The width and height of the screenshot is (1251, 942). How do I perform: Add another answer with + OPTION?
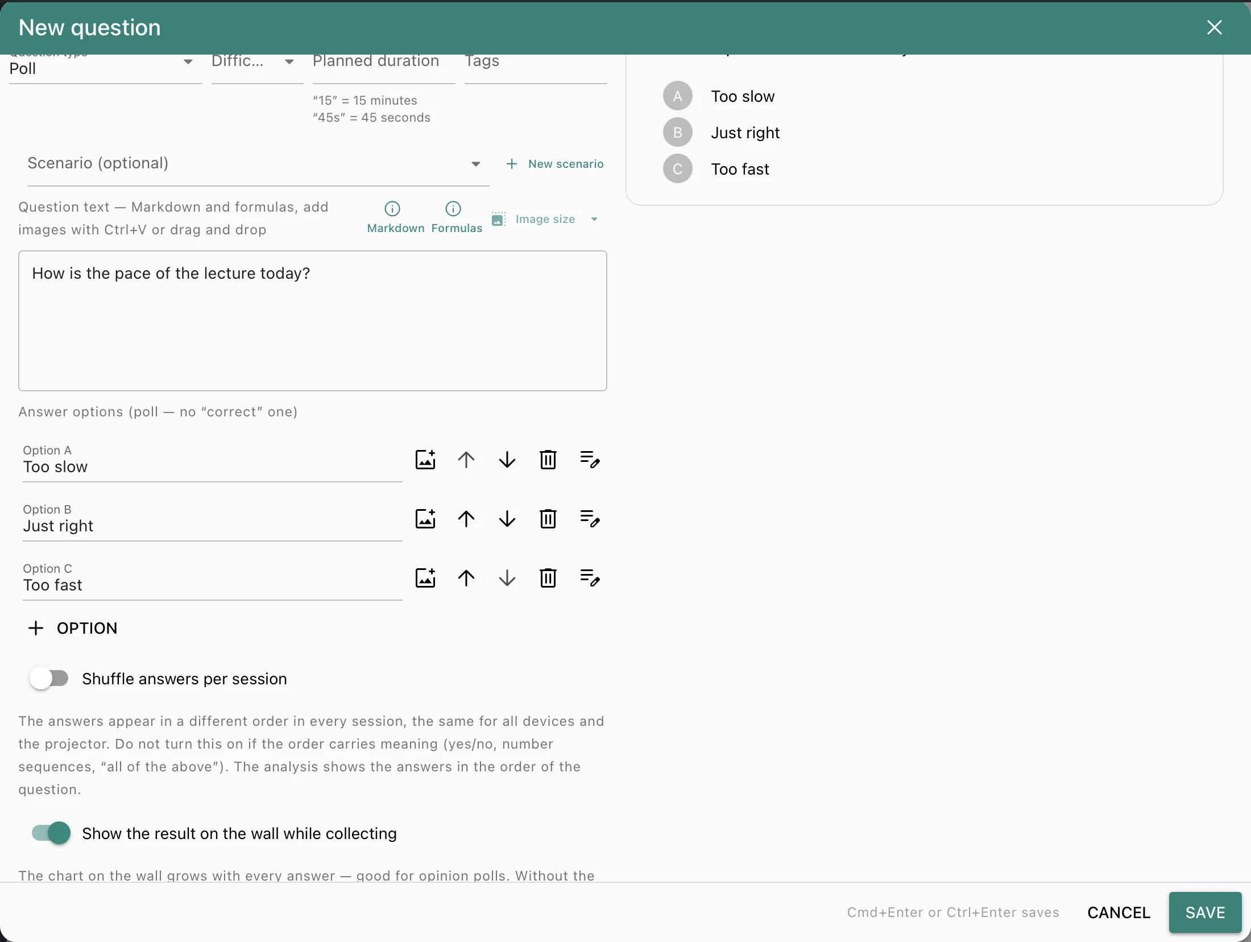point(73,628)
